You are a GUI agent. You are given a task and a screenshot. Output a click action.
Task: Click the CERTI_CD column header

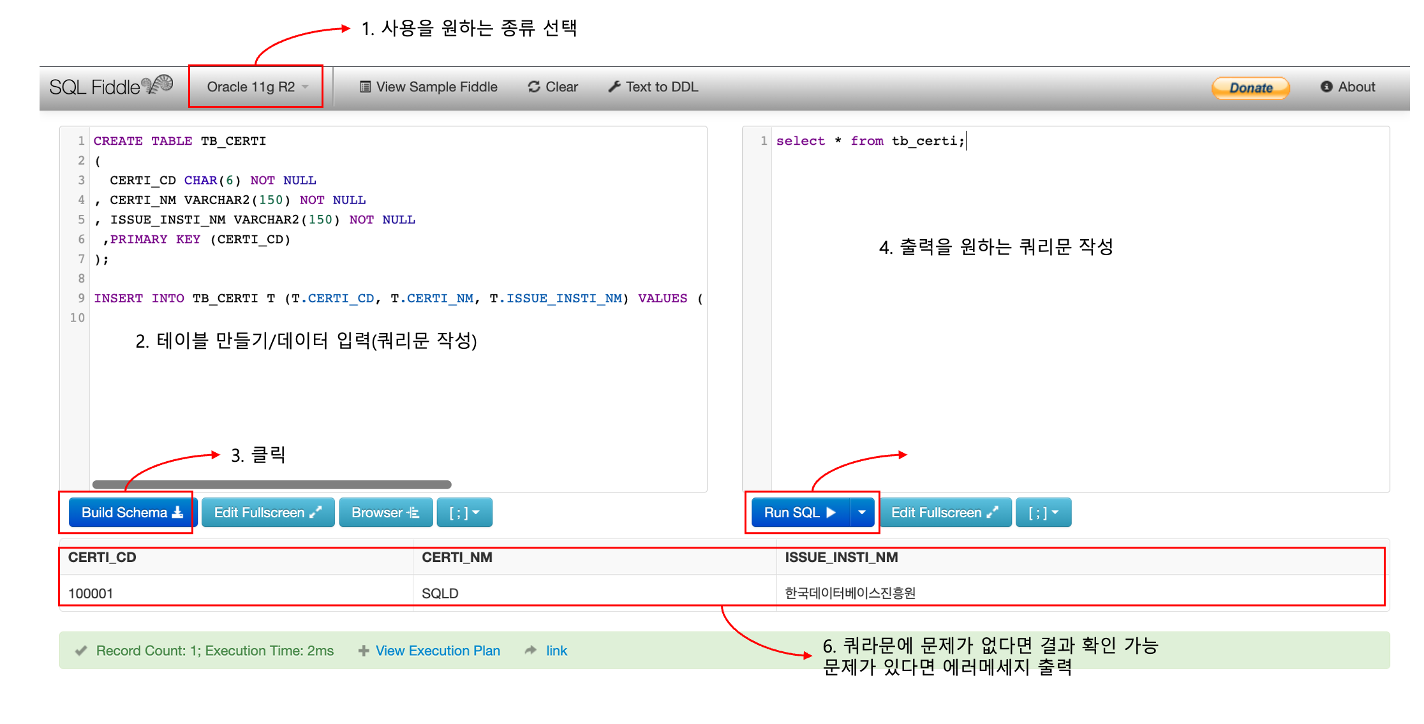pyautogui.click(x=102, y=558)
